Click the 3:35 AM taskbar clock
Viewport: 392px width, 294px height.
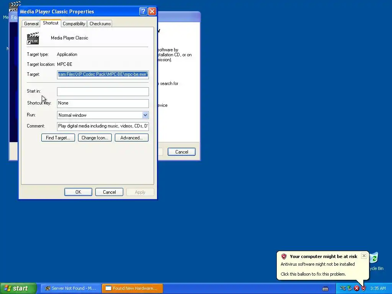pos(378,288)
